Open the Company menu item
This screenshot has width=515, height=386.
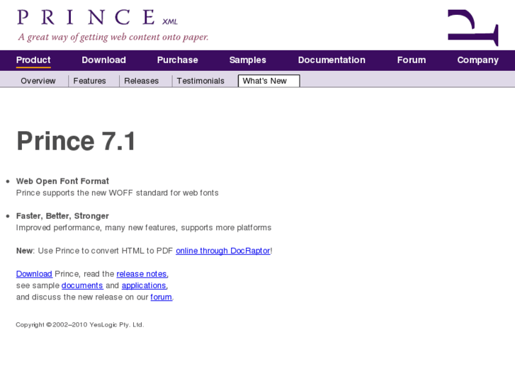pyautogui.click(x=478, y=60)
